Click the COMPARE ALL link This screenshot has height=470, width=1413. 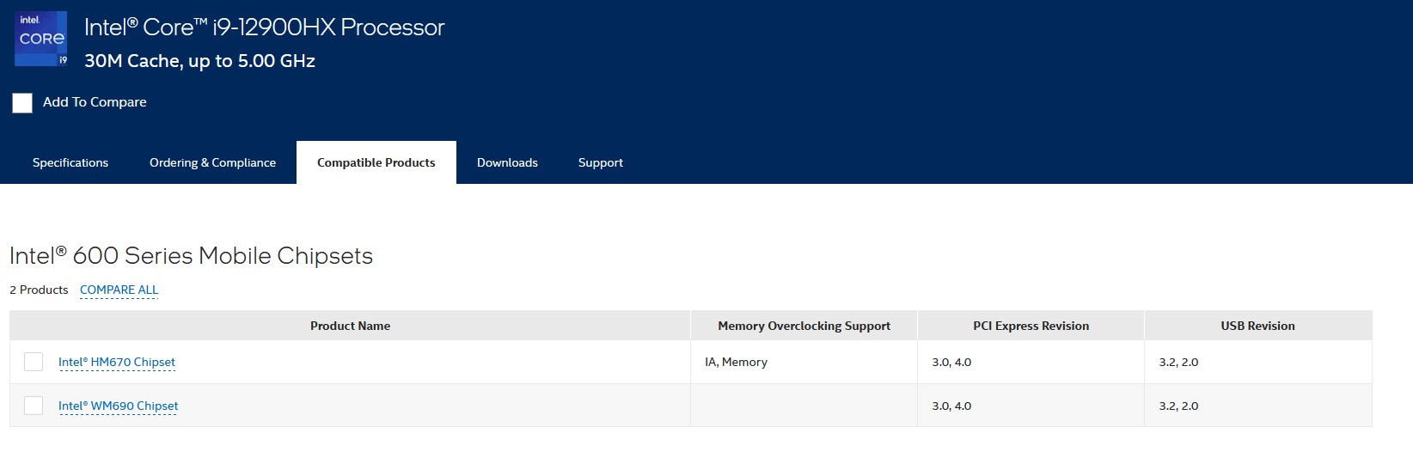tap(119, 290)
